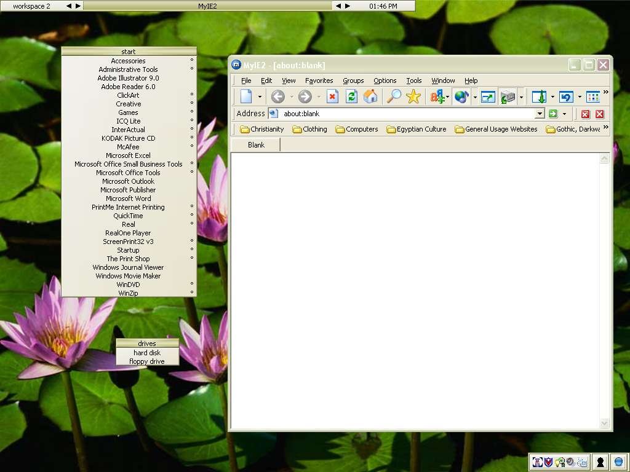This screenshot has height=472, width=630.
Task: Click the light bulb tray icon
Action: pos(560,462)
